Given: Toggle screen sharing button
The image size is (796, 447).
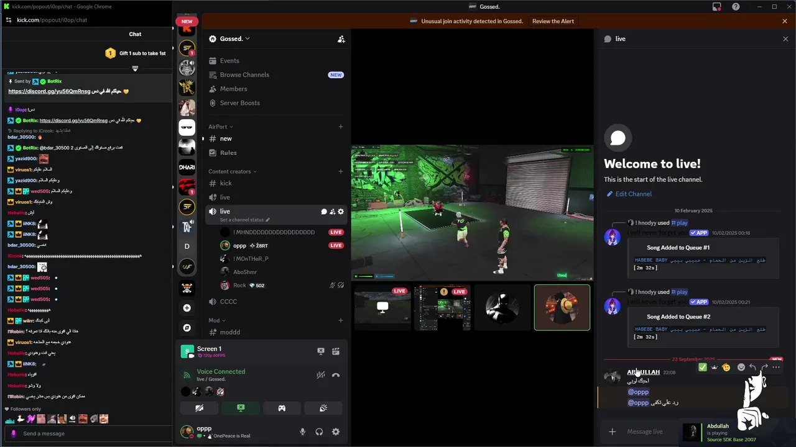Looking at the screenshot, I should 241,408.
